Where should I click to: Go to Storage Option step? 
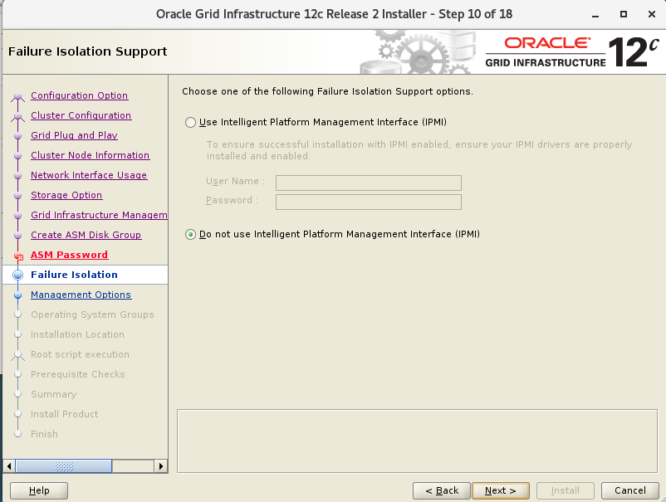(x=66, y=195)
